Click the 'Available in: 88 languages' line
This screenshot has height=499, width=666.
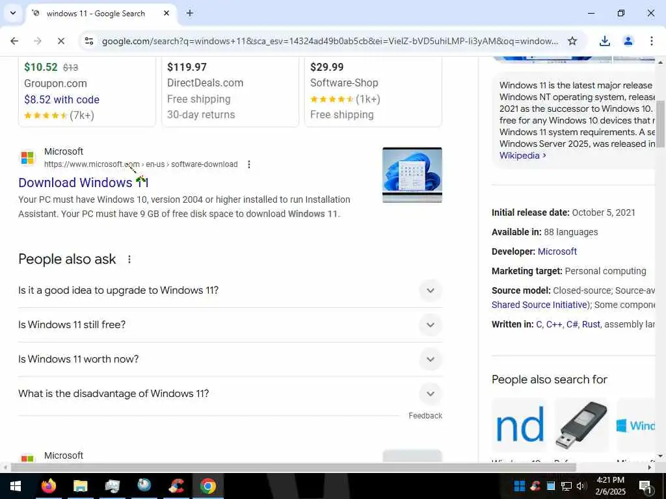[x=544, y=232]
